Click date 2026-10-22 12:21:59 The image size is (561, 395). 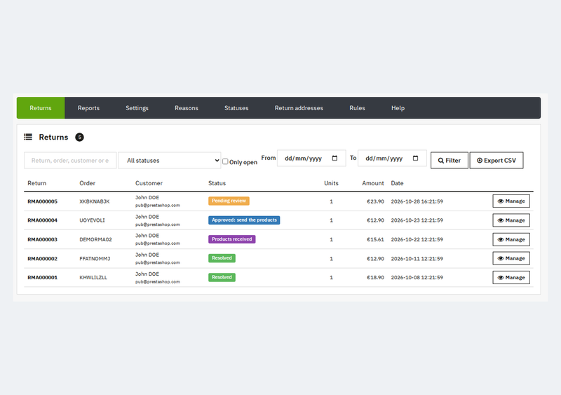417,239
